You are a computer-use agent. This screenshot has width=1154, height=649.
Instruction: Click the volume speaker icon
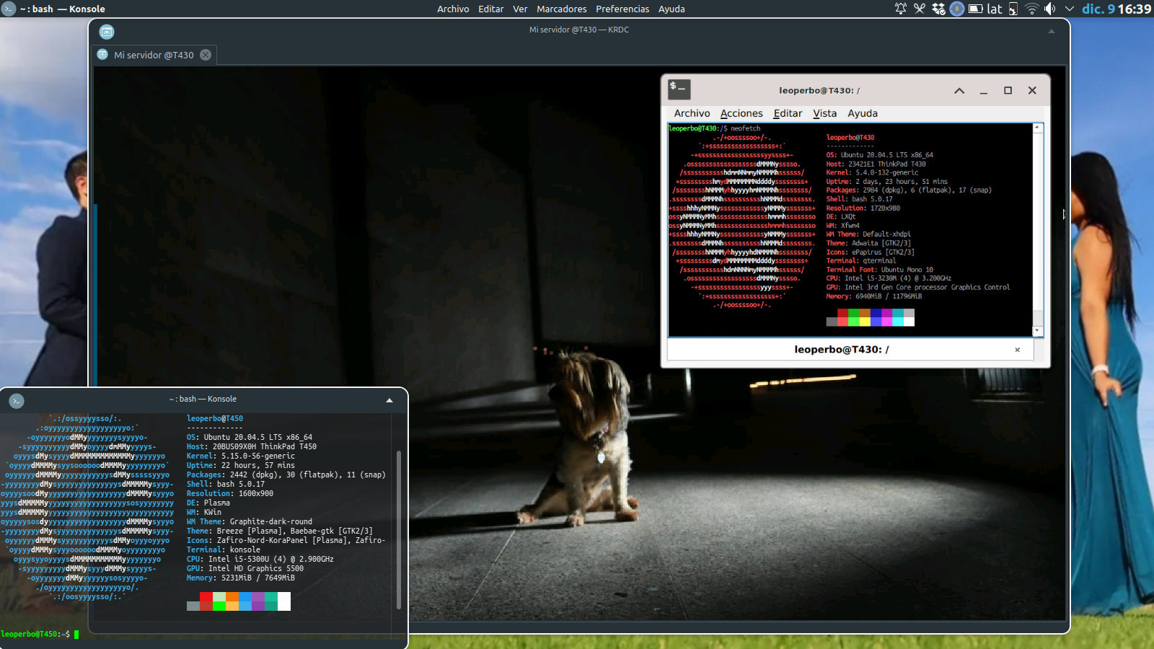coord(1050,9)
